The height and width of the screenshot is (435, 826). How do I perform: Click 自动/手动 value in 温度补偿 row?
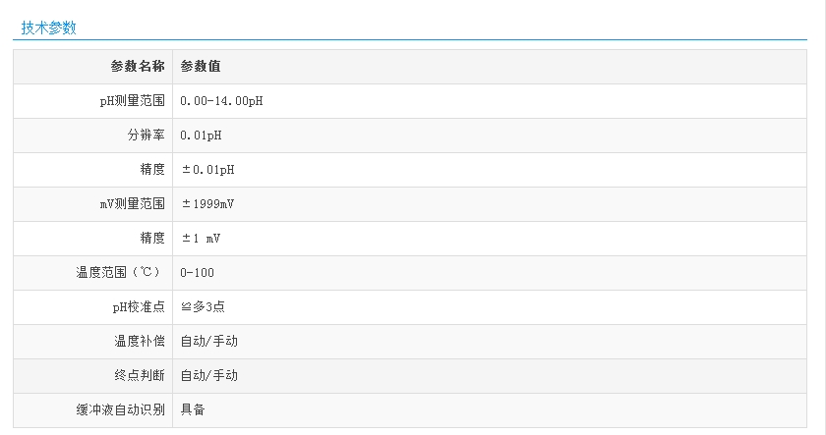coord(208,342)
